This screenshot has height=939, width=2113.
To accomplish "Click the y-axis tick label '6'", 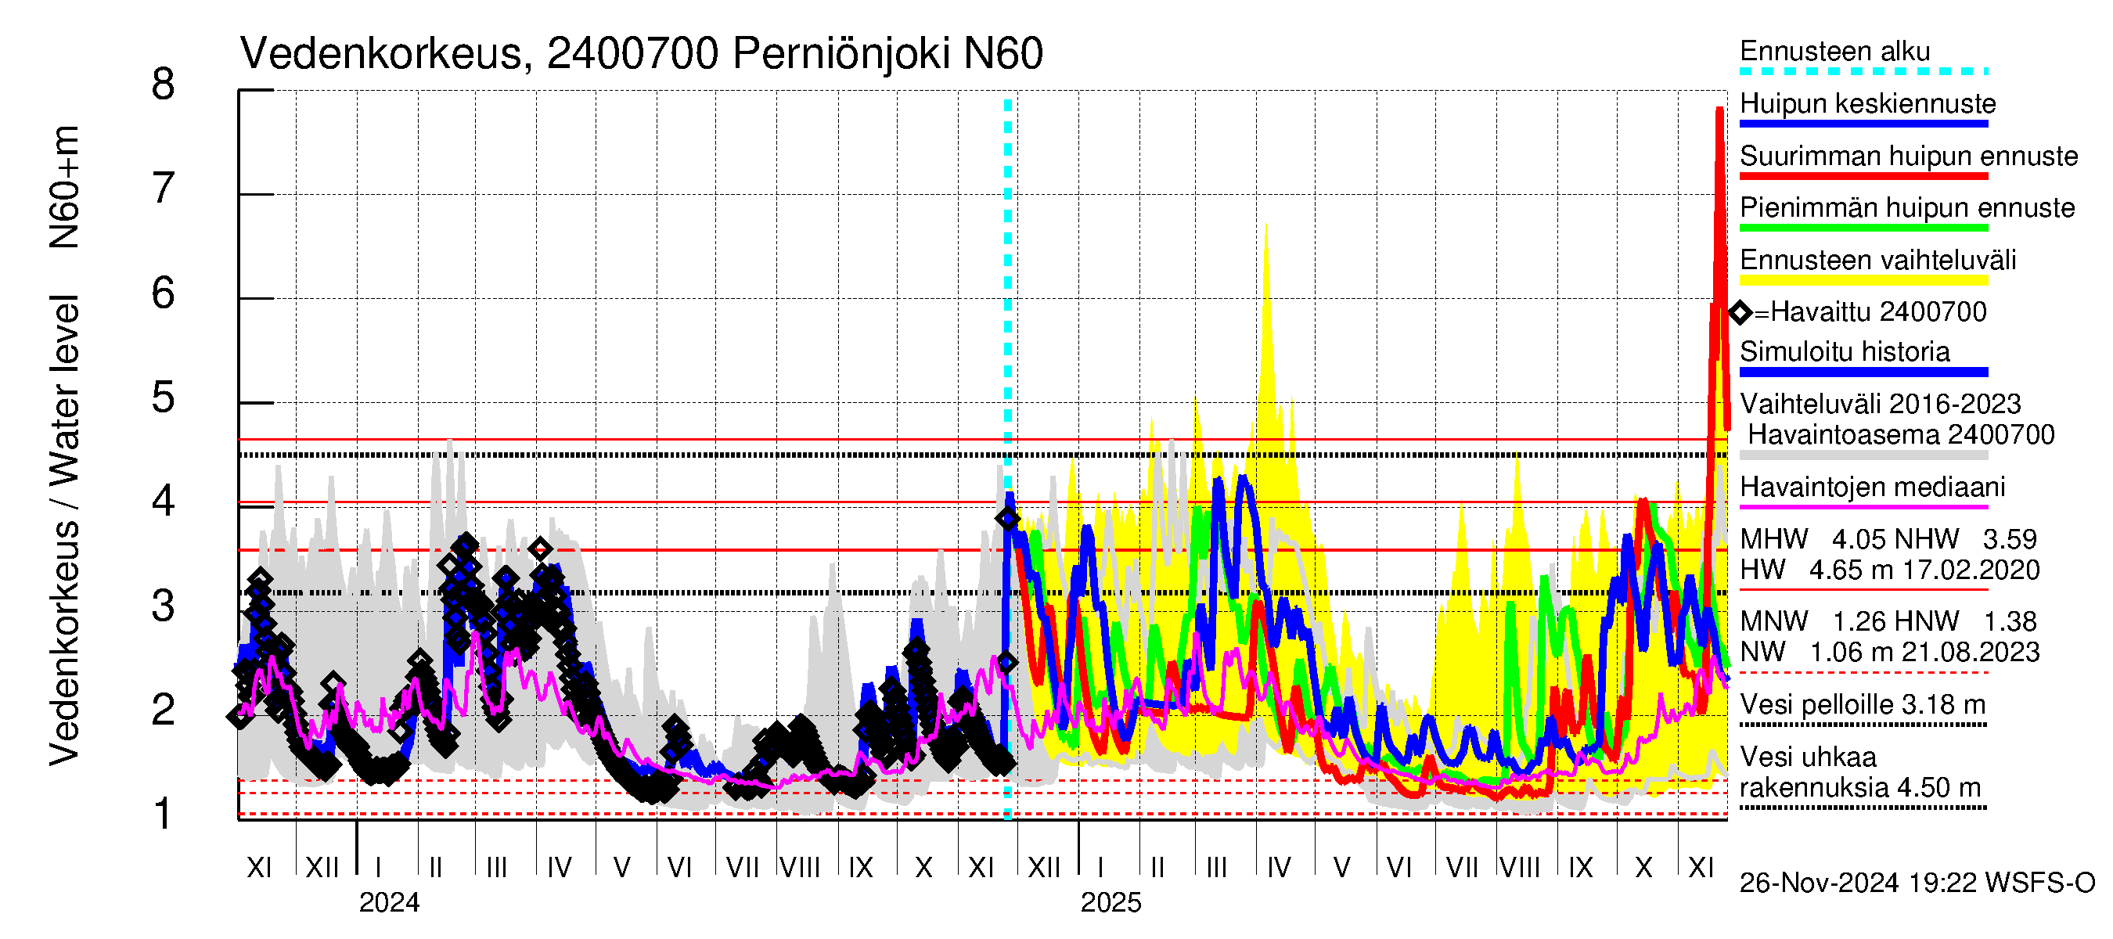I will click(164, 293).
